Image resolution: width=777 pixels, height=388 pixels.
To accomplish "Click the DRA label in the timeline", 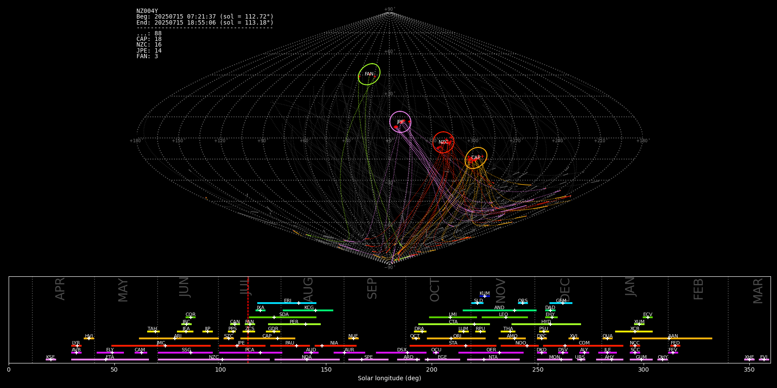I will coord(419,329).
